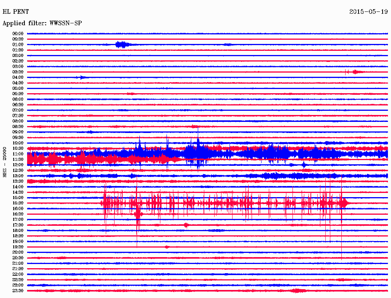Click the Applied filter: WWSSN-SP text
Image resolution: width=391 pixels, height=298 pixels.
pyautogui.click(x=42, y=23)
